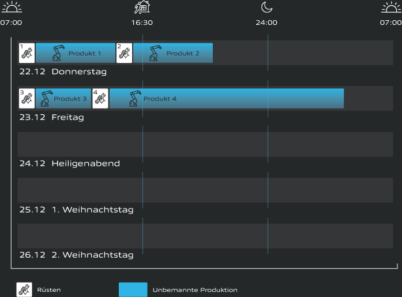Select the Produkt 1 production bar
This screenshot has height=297, width=402.
pos(76,53)
